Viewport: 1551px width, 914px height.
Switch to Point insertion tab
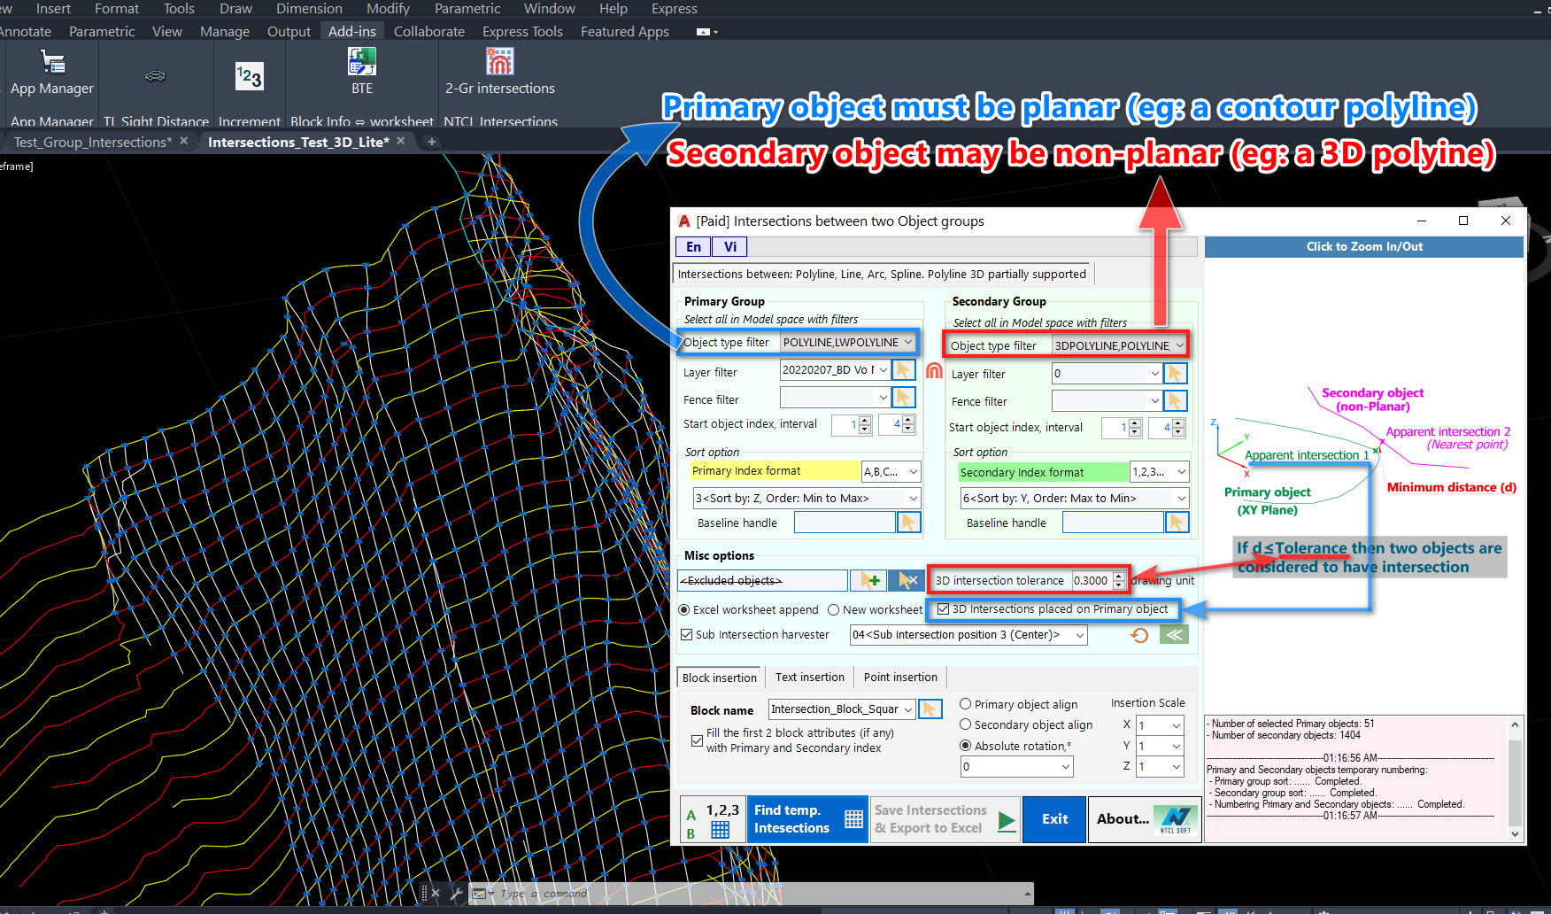(900, 678)
